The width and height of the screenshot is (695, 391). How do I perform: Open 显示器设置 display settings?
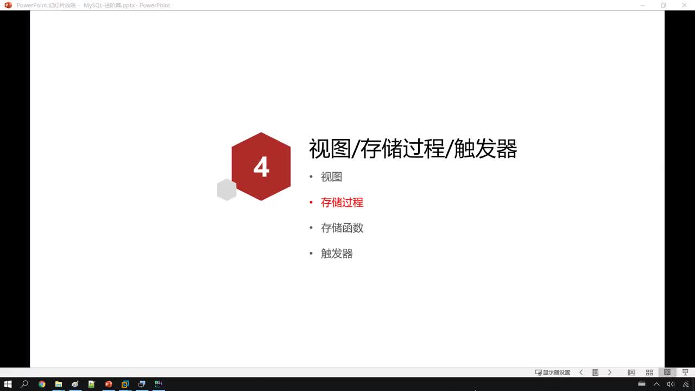pyautogui.click(x=553, y=373)
